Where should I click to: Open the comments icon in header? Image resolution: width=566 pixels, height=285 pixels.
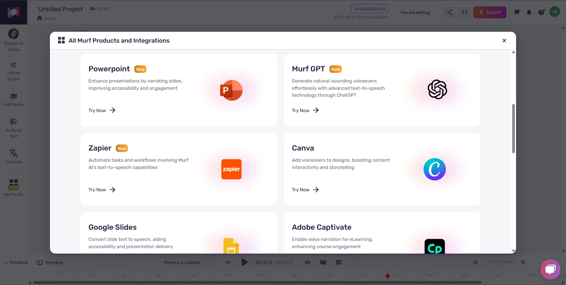(x=517, y=12)
